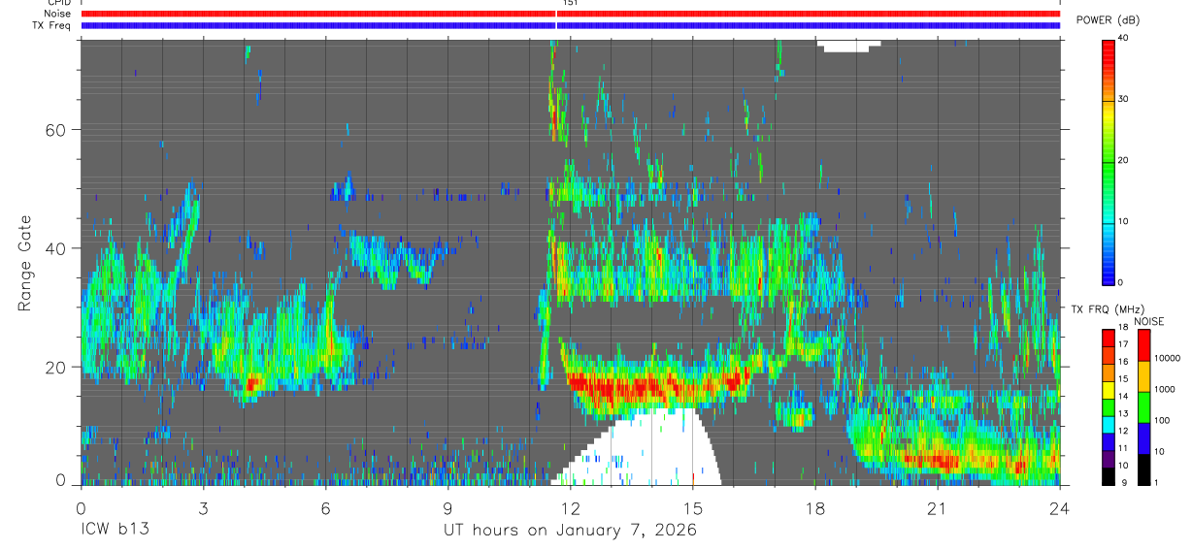The height and width of the screenshot is (550, 1192).
Task: Click the '1000' label in NOISE legend
Action: point(1165,390)
